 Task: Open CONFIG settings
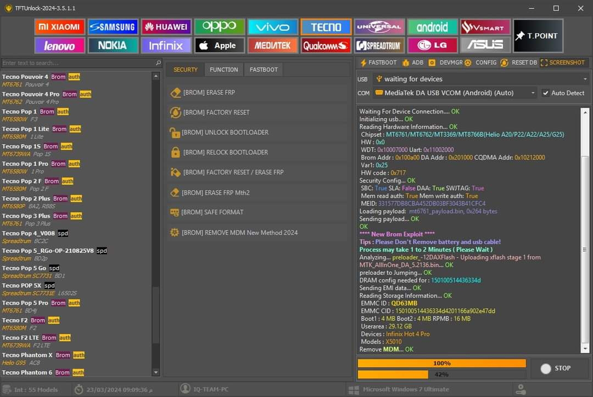[480, 63]
